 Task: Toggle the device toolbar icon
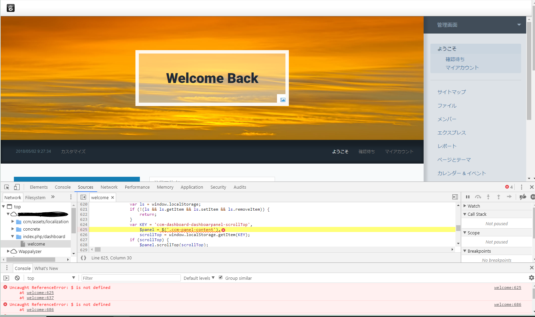point(17,187)
